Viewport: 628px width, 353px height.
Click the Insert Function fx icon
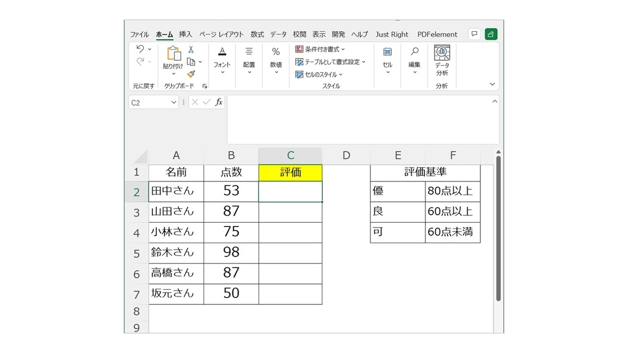tap(219, 103)
